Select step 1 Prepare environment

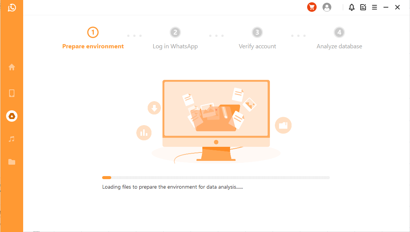[93, 38]
